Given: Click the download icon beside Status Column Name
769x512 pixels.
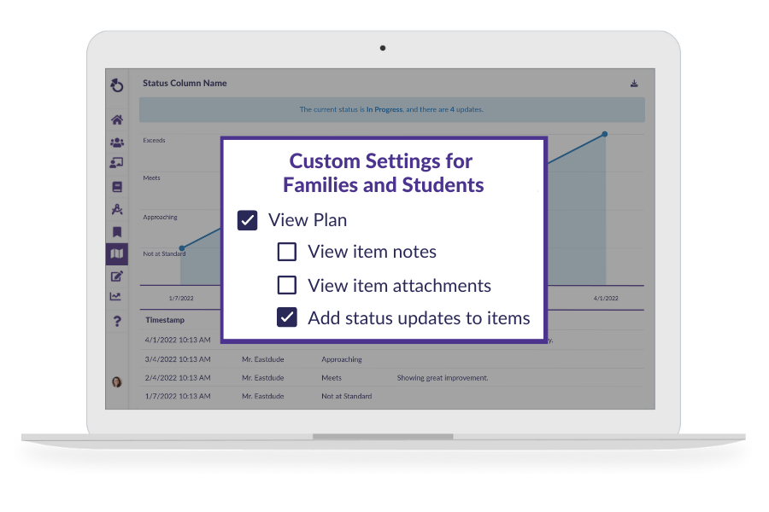Looking at the screenshot, I should [634, 84].
